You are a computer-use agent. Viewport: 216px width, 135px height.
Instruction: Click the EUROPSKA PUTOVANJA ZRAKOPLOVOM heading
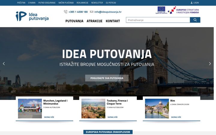coord(108,132)
